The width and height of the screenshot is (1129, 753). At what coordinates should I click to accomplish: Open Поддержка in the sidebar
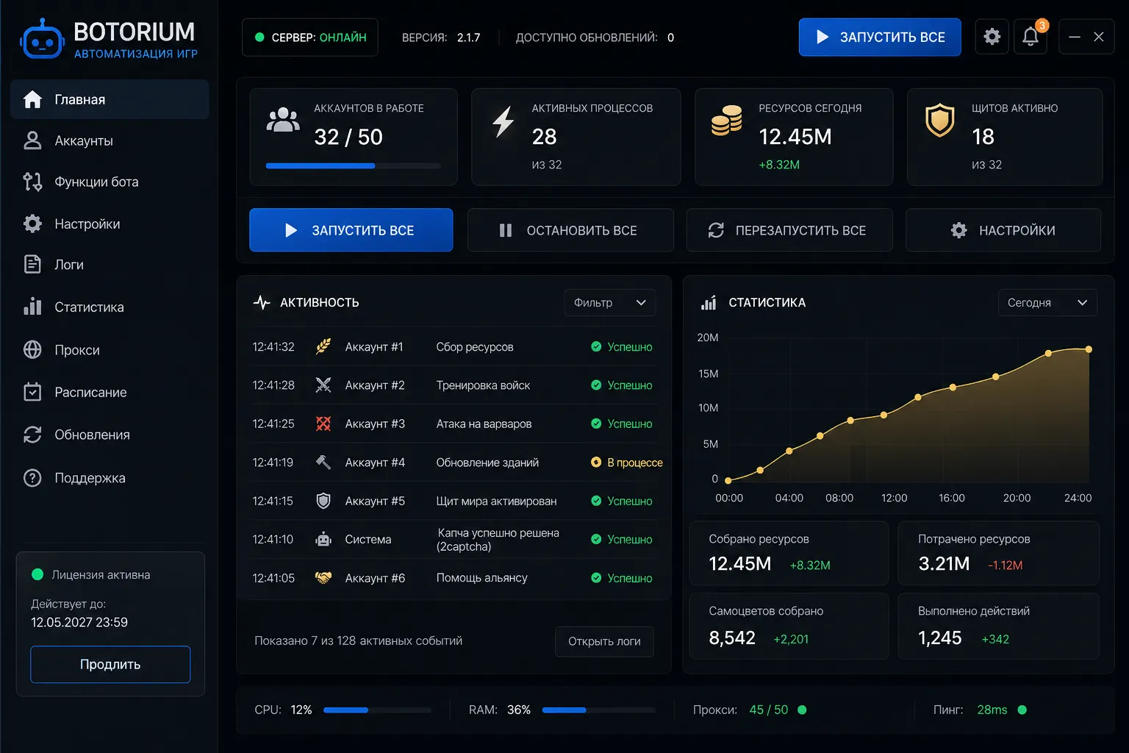click(x=110, y=478)
